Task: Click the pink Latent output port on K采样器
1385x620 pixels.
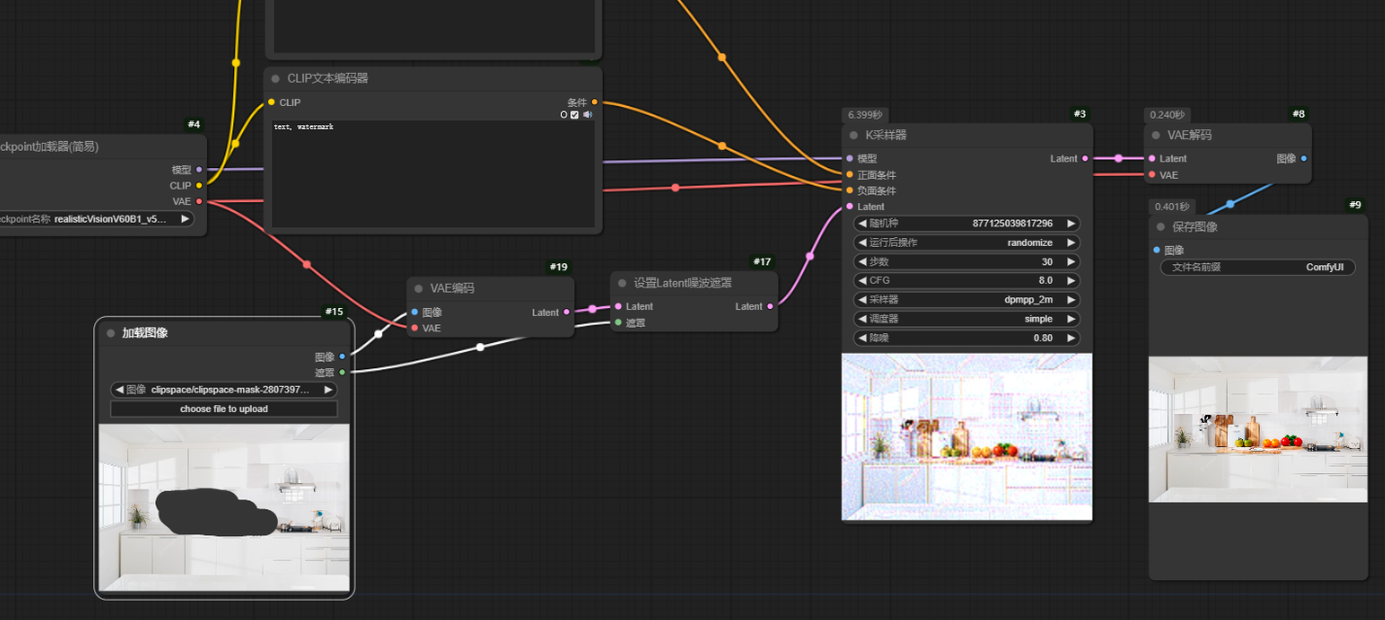Action: (1087, 158)
